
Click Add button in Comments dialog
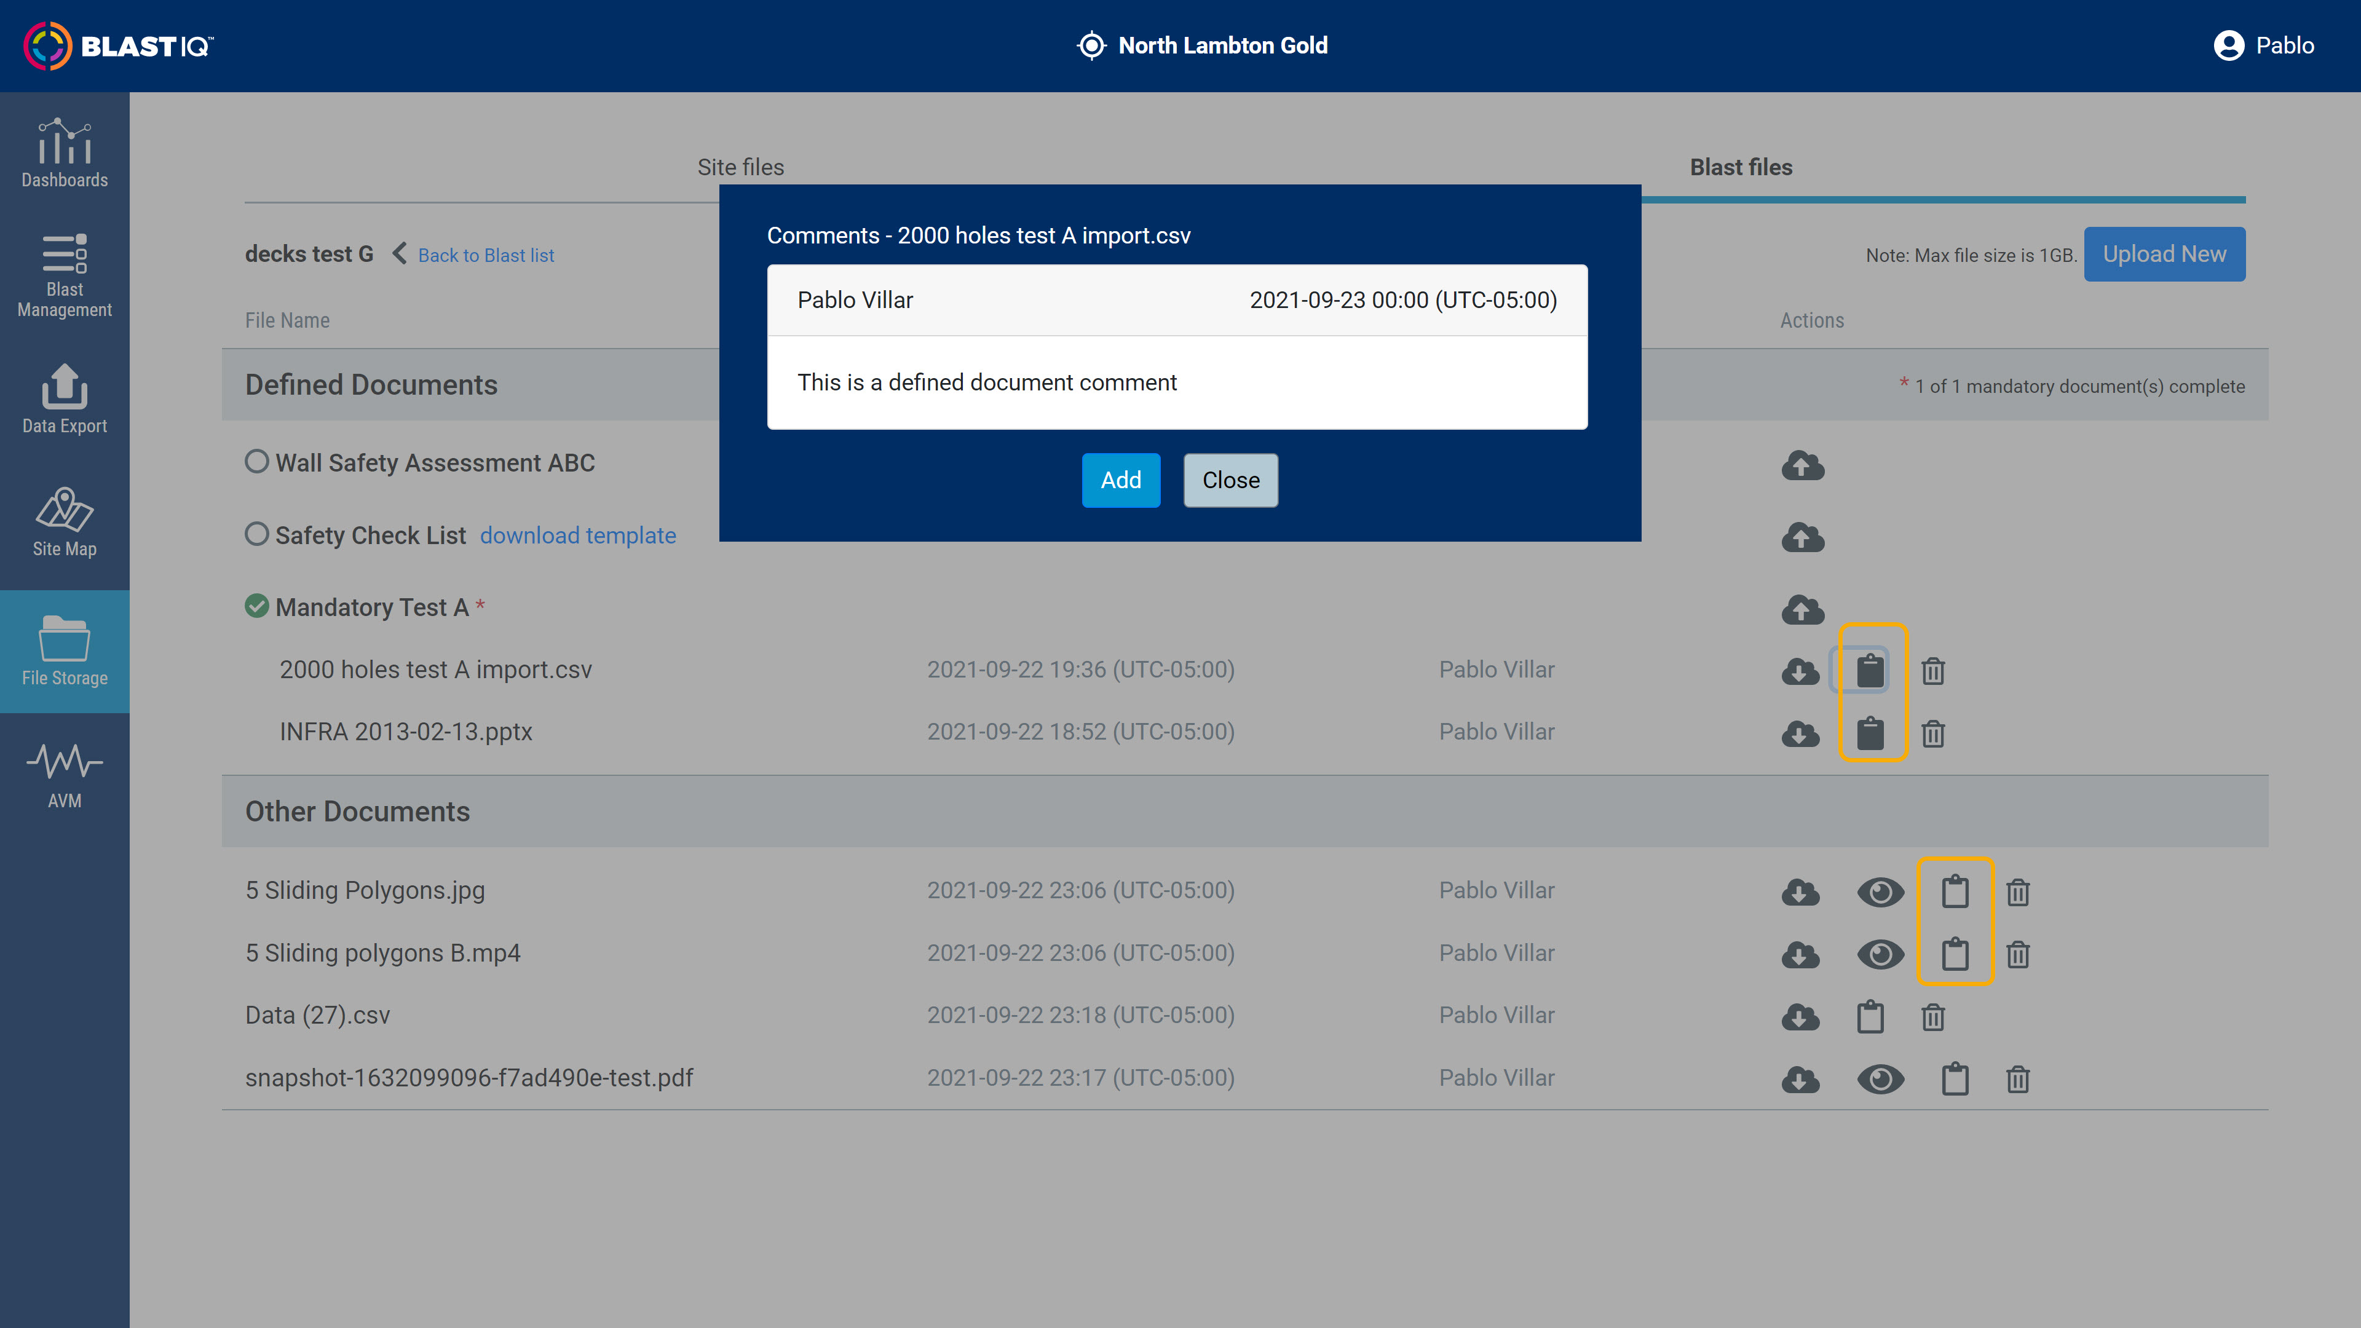click(1120, 480)
